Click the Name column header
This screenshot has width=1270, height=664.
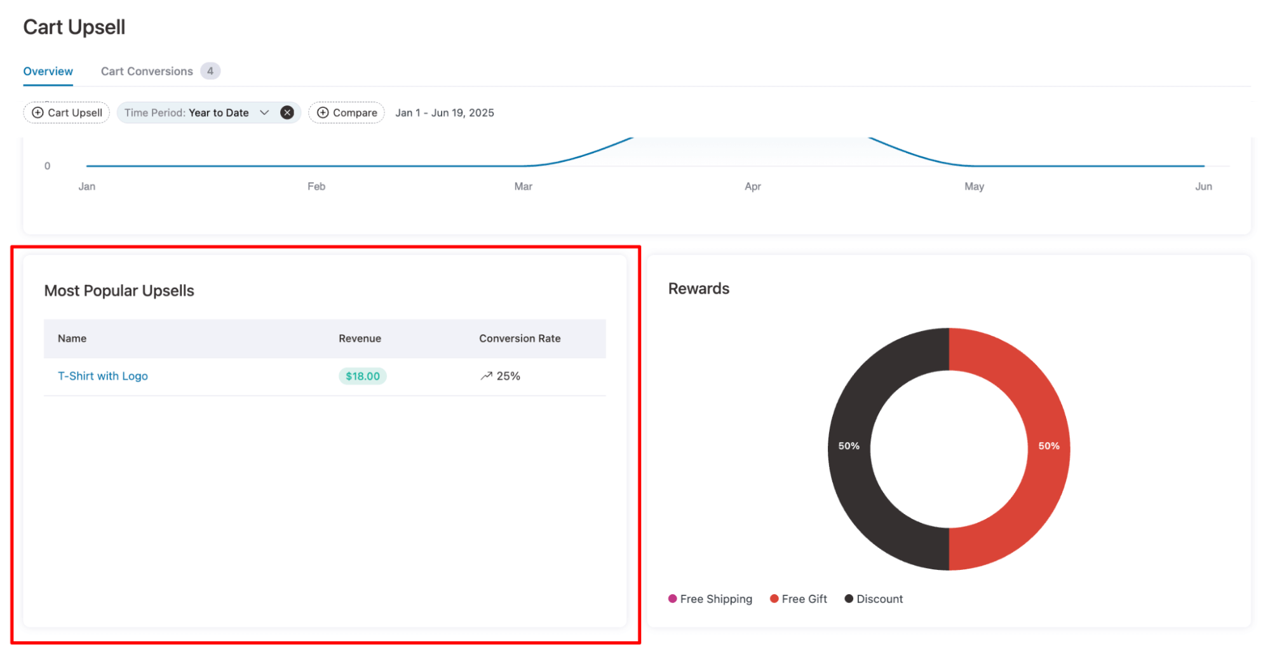[72, 339]
